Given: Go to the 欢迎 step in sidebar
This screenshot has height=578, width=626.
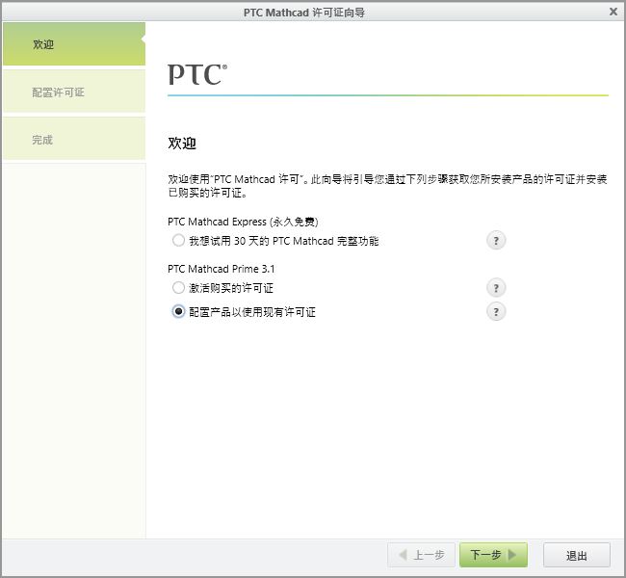Looking at the screenshot, I should tap(74, 44).
